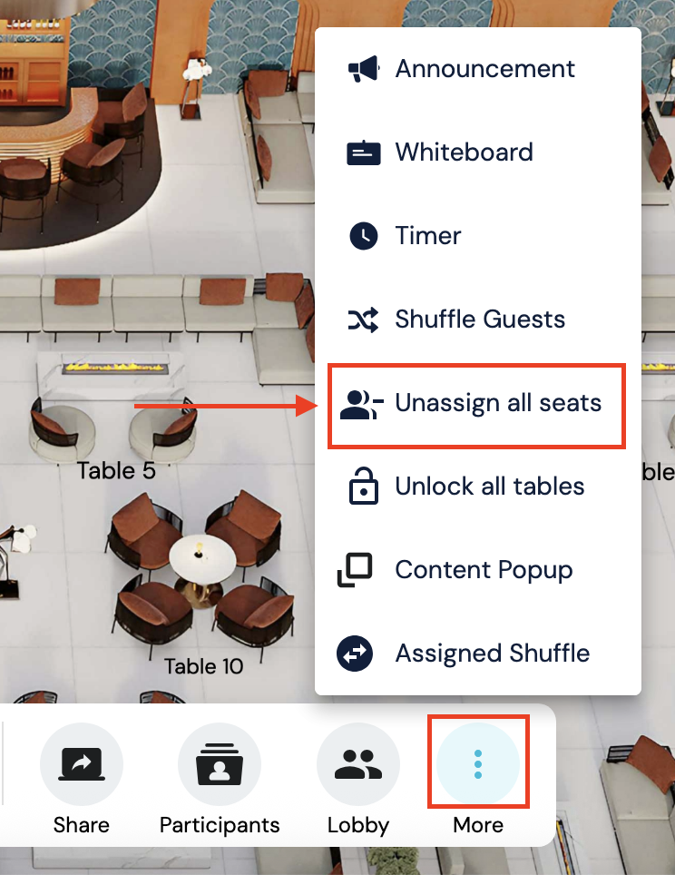Select the Timer menu entry
This screenshot has height=875, width=675.
pos(428,235)
